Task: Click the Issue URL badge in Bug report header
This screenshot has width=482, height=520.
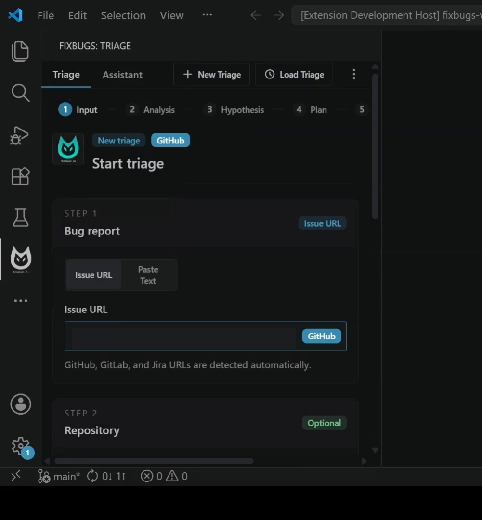Action: pyautogui.click(x=322, y=223)
